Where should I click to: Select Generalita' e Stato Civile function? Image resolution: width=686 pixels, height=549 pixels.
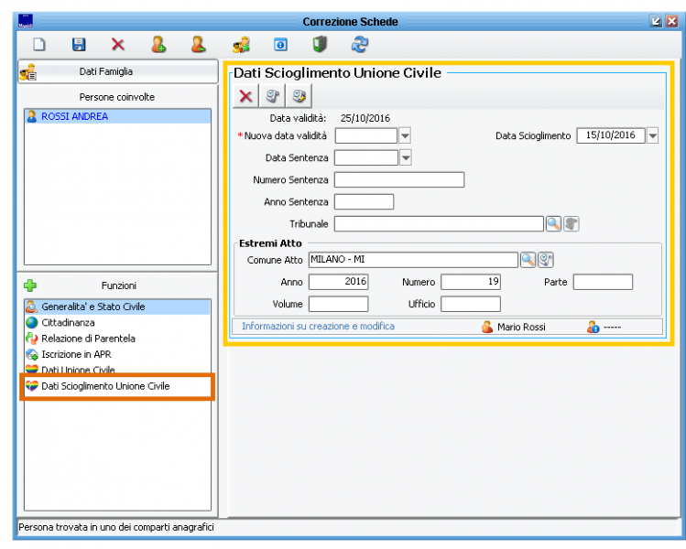pos(93,307)
